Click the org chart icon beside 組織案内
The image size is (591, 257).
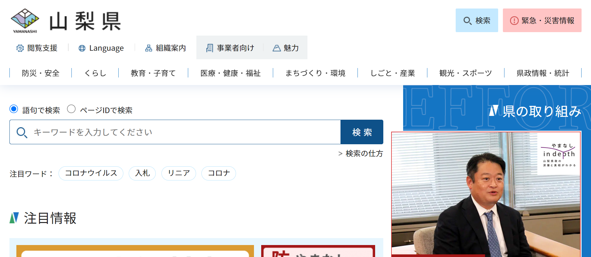149,48
